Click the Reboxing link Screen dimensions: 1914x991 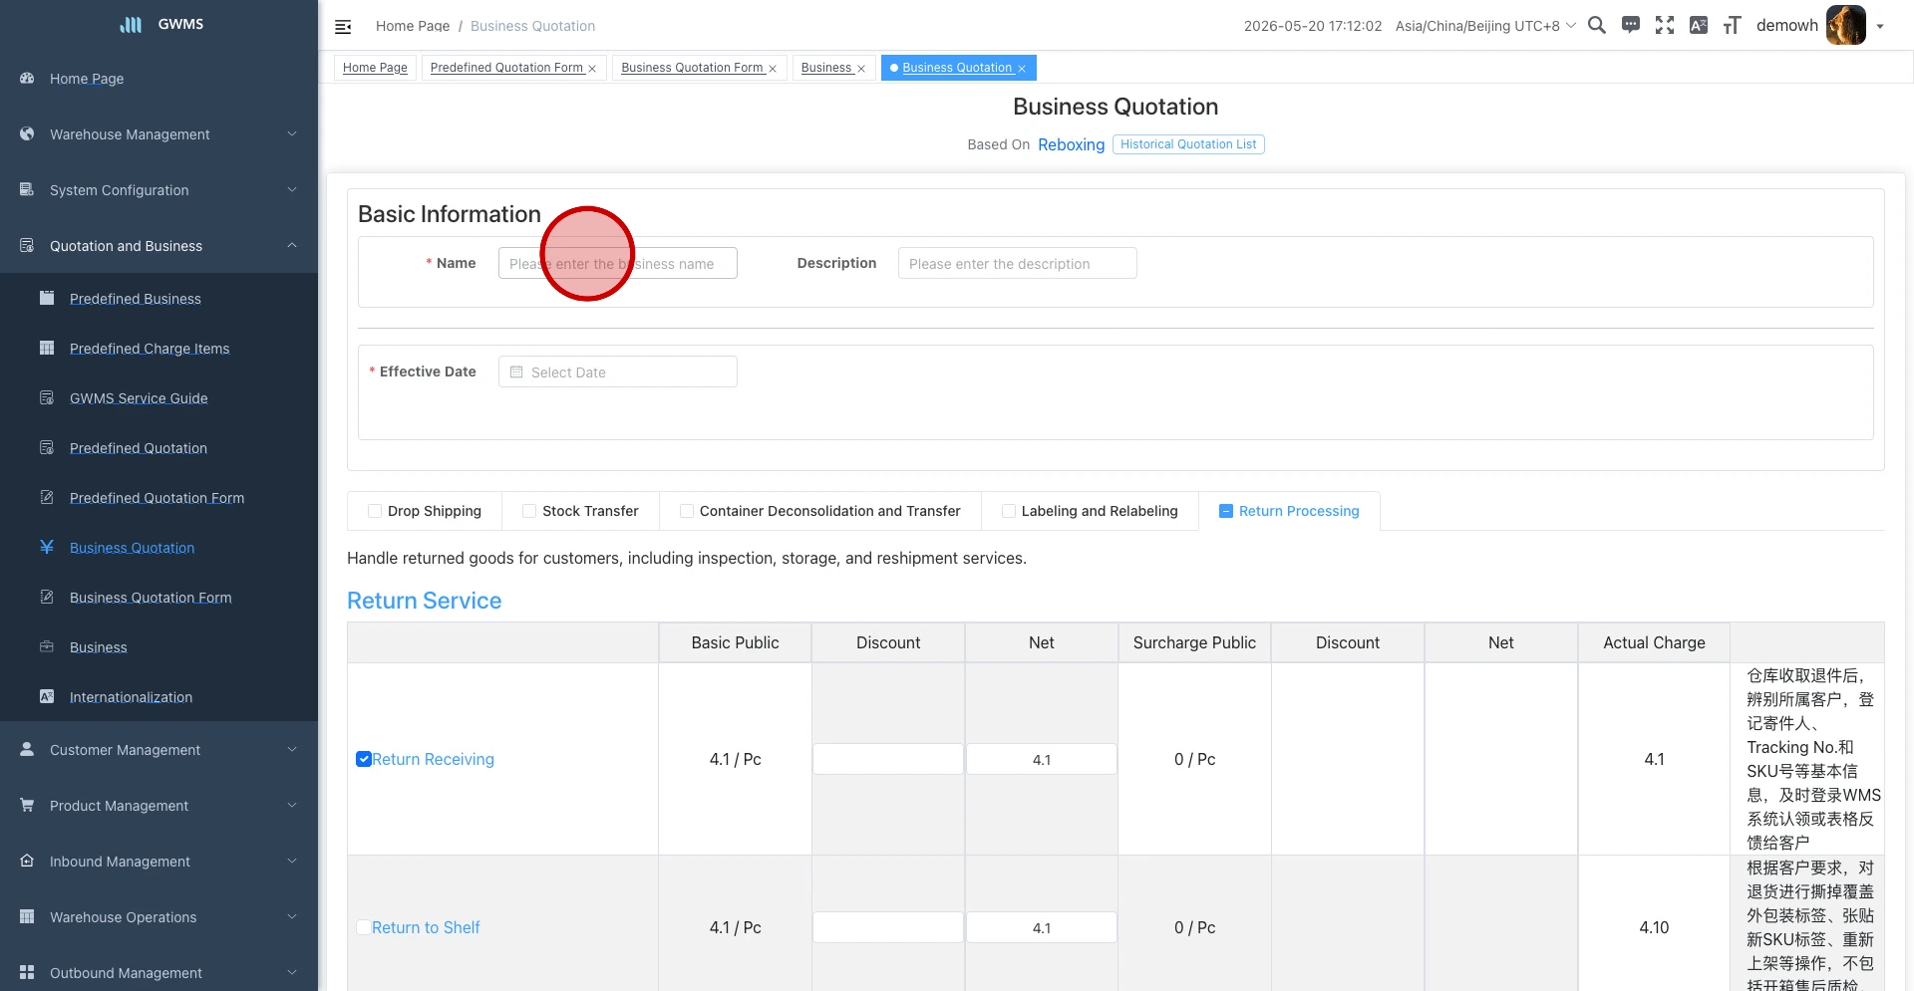tap(1071, 144)
